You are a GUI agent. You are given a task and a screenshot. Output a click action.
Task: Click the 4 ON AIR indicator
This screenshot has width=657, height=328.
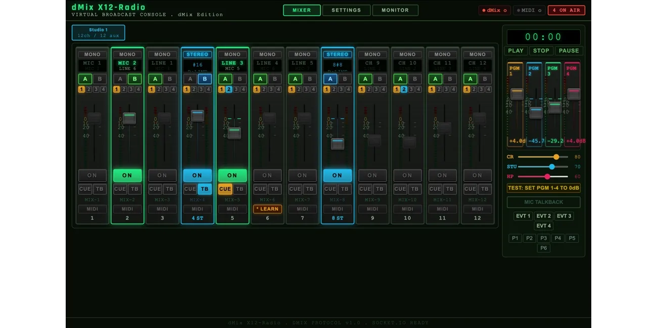tap(567, 10)
